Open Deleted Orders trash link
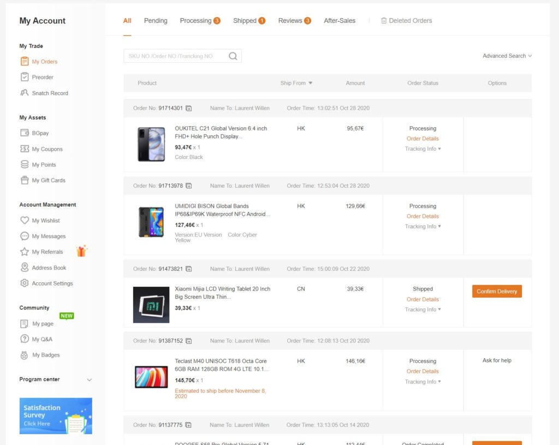The height and width of the screenshot is (445, 559). (x=406, y=21)
